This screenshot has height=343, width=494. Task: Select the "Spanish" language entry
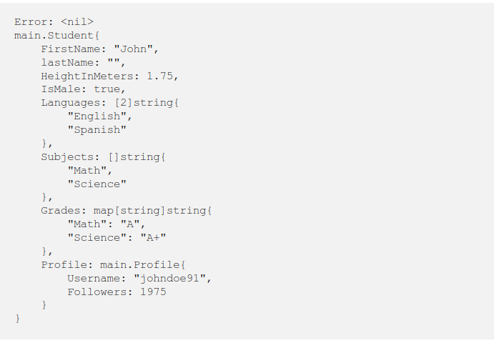[97, 129]
